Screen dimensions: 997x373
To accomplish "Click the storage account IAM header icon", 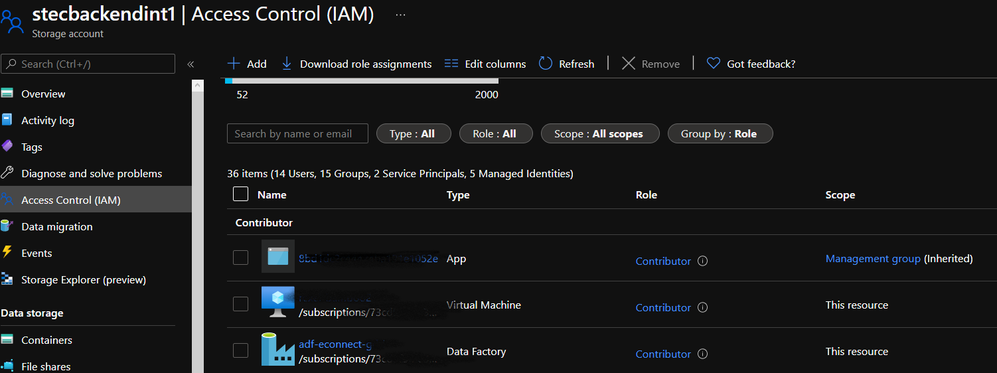I will (x=11, y=21).
